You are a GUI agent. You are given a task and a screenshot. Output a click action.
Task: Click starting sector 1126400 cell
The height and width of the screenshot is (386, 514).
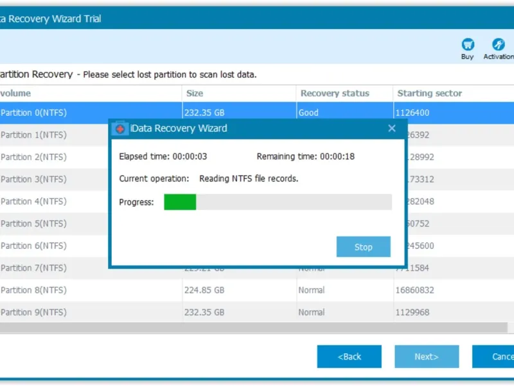pos(454,113)
